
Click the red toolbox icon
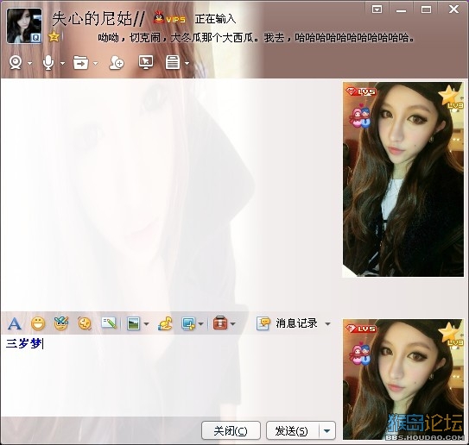click(220, 323)
